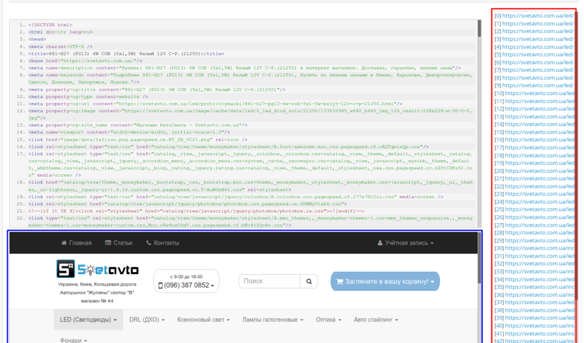Go to the Главная home link

pyautogui.click(x=76, y=243)
